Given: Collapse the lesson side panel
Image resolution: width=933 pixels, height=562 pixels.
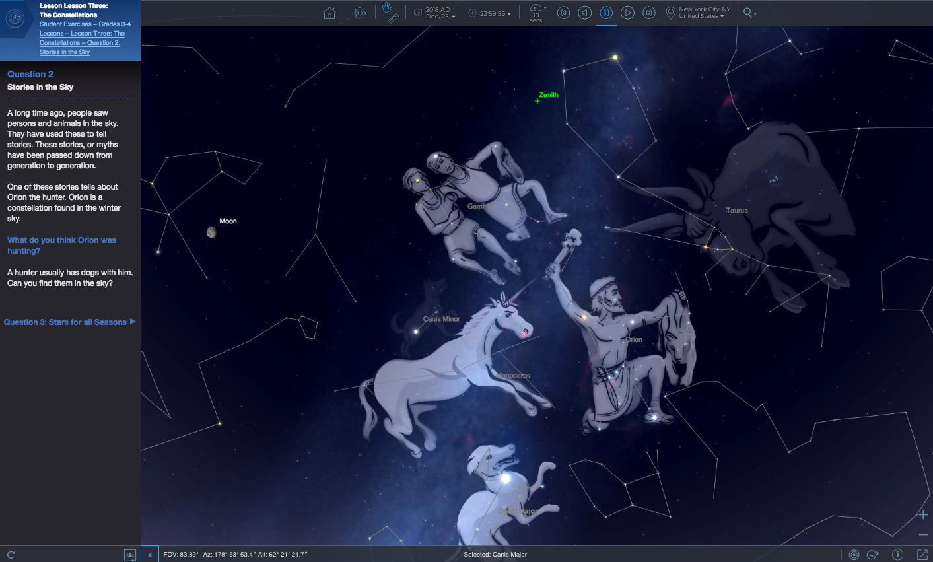Looking at the screenshot, I should 150,555.
